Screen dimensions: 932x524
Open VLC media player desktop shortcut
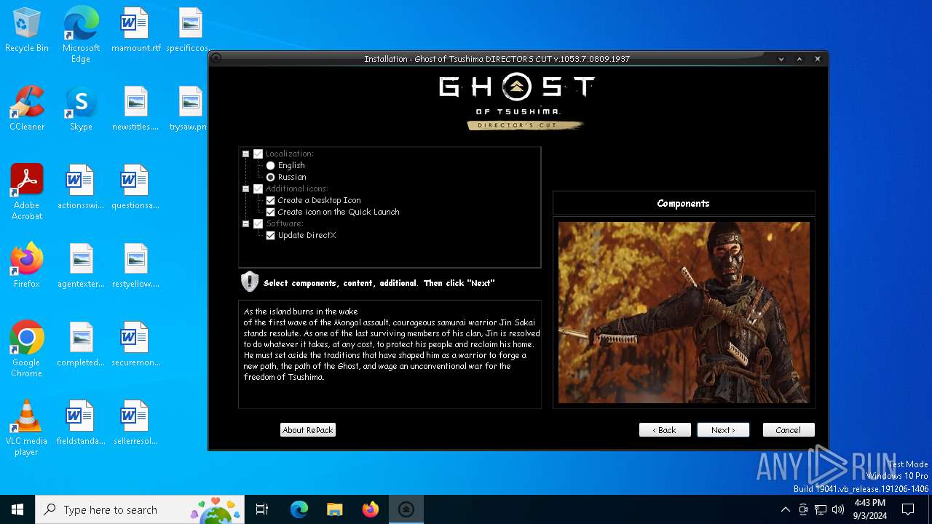coord(27,428)
